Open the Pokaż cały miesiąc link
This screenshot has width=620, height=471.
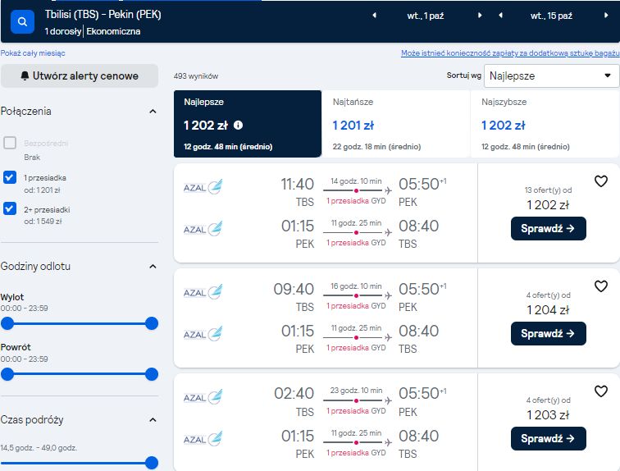[x=33, y=53]
